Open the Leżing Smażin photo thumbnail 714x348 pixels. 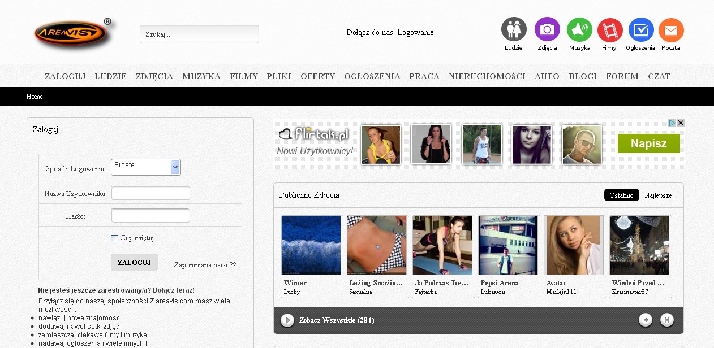[x=377, y=245]
